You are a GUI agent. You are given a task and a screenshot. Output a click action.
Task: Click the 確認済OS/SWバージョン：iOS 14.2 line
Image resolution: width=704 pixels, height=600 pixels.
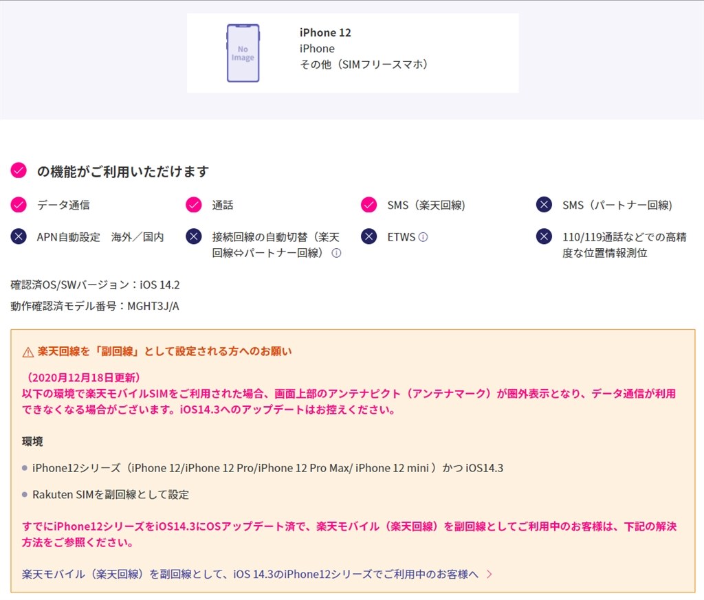tap(95, 285)
